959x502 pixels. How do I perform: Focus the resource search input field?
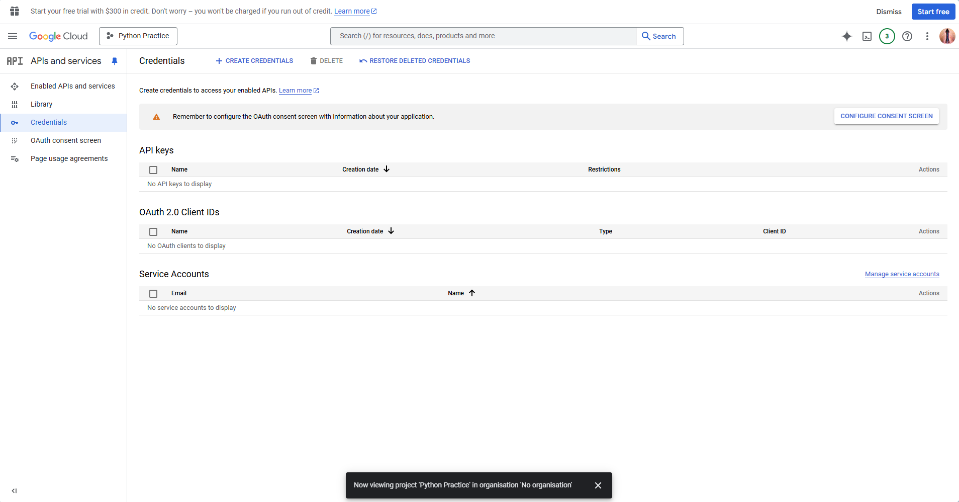(483, 36)
